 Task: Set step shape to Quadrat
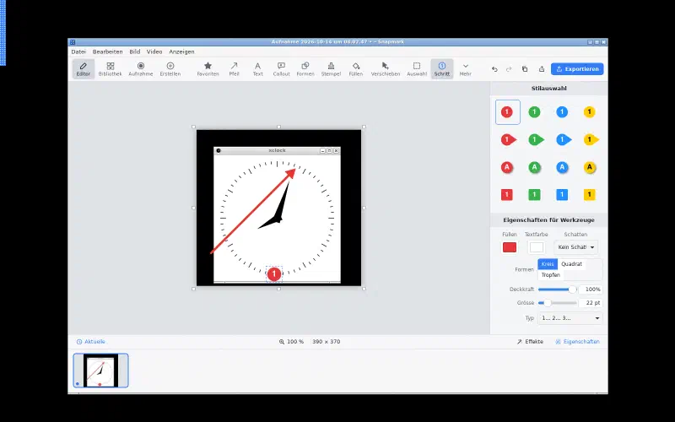[571, 264]
